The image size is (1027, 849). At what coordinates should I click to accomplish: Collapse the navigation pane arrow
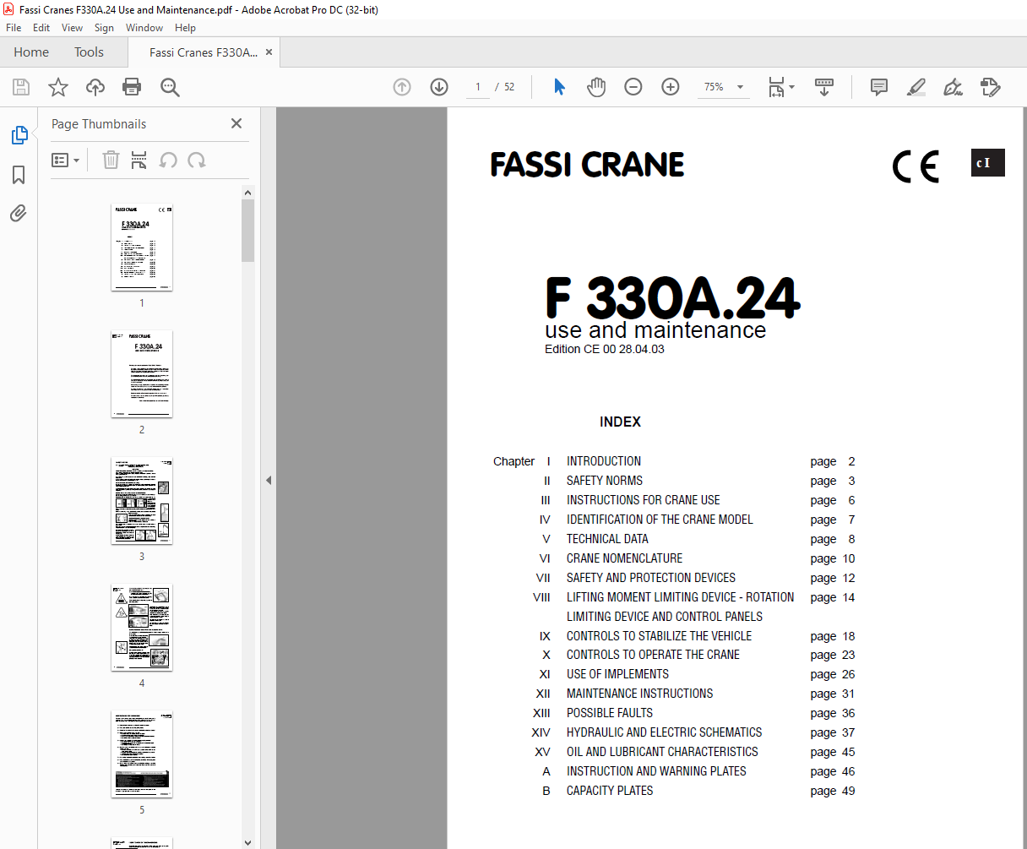point(269,480)
